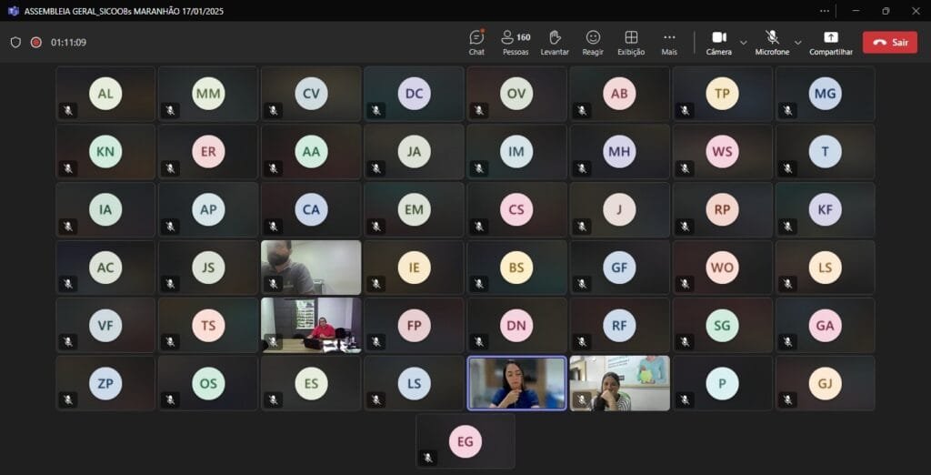Show the Pessoas participants list
This screenshot has height=475, width=931.
click(516, 42)
